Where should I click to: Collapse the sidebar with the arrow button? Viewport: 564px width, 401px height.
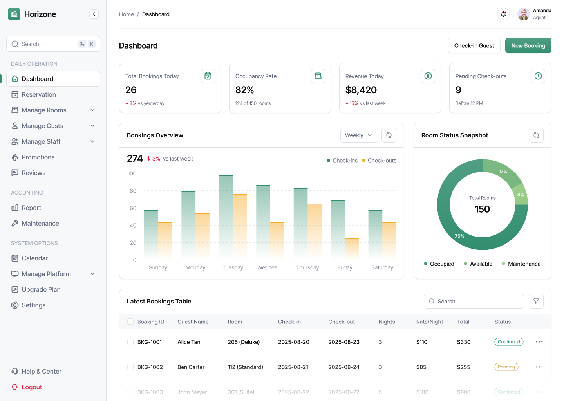(94, 14)
